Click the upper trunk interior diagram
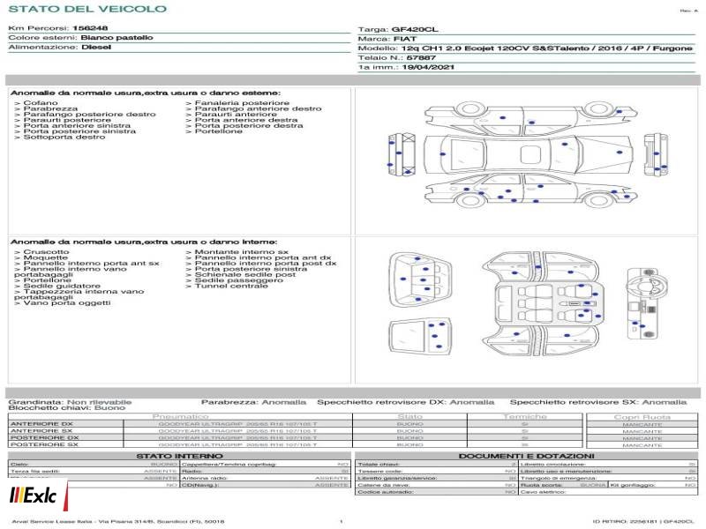706x529 pixels. 420,279
